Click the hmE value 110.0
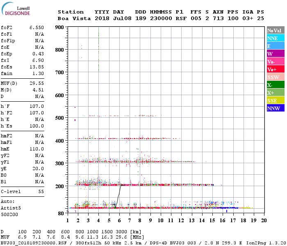 click(x=36, y=149)
